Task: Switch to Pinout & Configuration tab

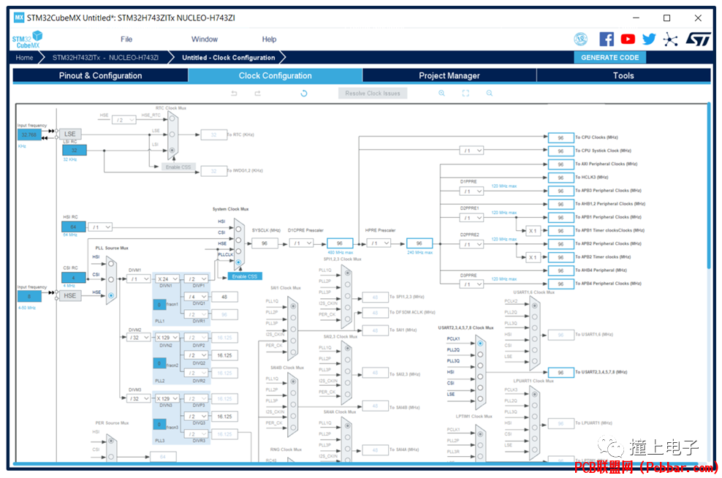Action: 100,75
